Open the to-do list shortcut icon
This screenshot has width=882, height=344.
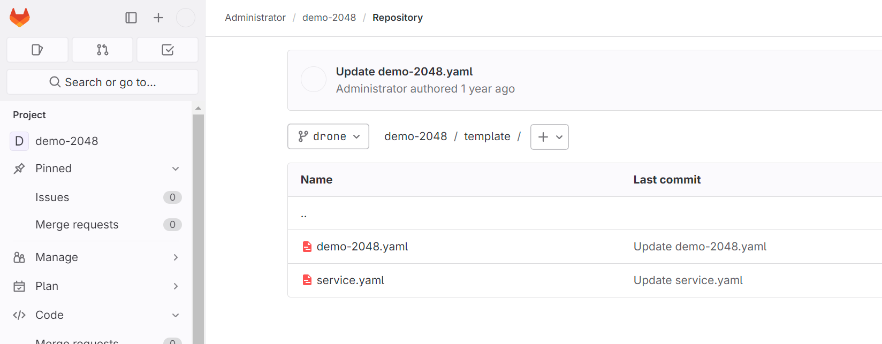[x=168, y=50]
